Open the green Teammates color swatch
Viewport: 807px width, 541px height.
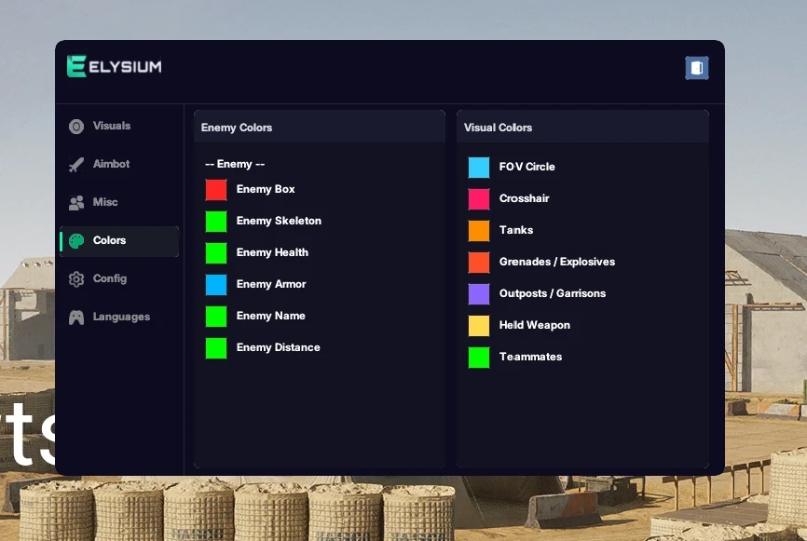tap(479, 358)
